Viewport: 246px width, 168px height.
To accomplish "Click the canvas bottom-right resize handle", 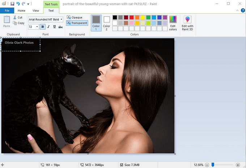I will (175, 154).
